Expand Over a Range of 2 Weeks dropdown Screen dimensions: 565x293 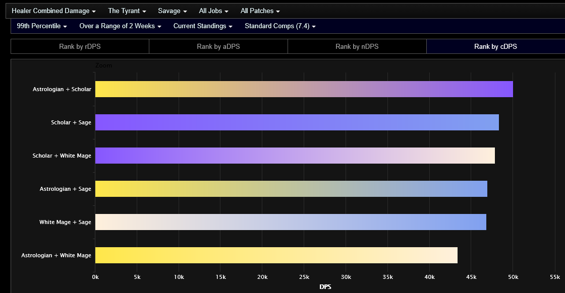121,26
